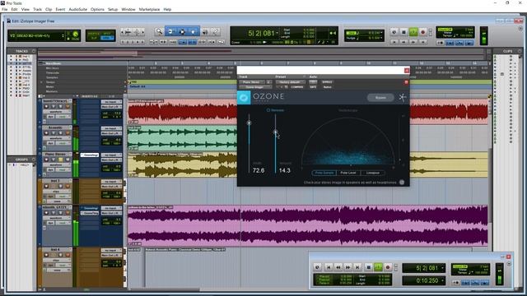This screenshot has height=296, width=527.
Task: Toggle Native button in plugin header
Action: coord(327,87)
